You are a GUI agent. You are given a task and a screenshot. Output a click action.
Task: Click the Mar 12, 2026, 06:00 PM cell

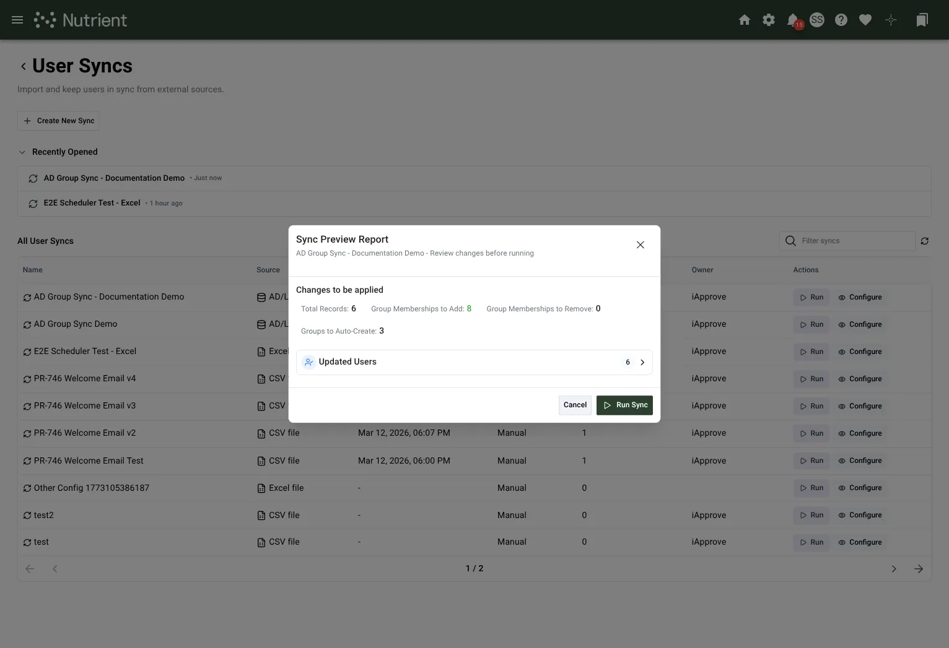[404, 460]
